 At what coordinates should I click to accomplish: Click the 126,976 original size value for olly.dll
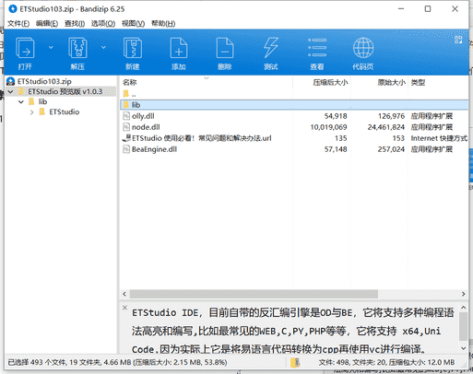click(x=391, y=116)
